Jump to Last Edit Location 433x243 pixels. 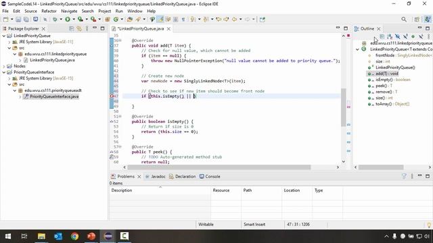219,20
